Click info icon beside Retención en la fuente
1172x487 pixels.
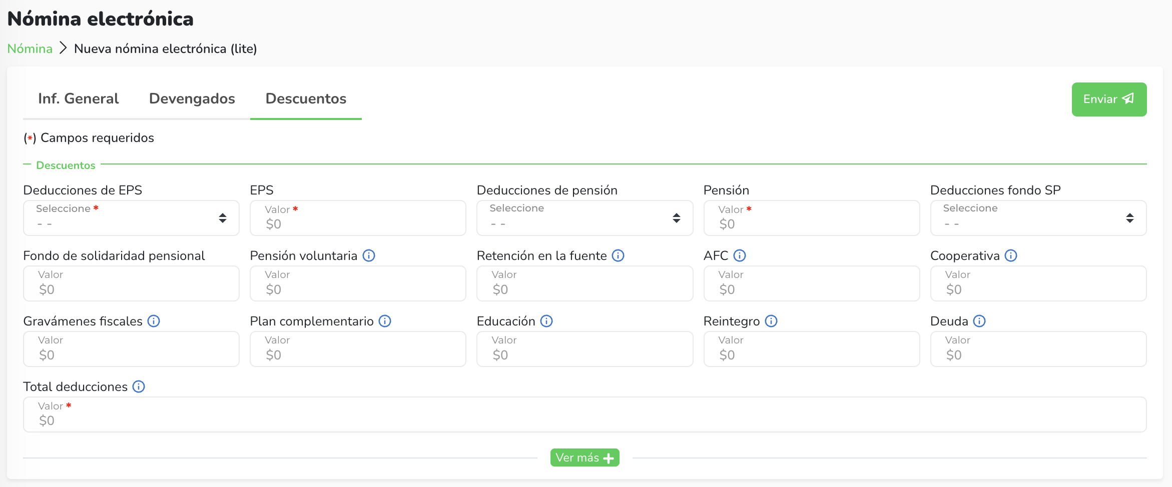pos(618,255)
